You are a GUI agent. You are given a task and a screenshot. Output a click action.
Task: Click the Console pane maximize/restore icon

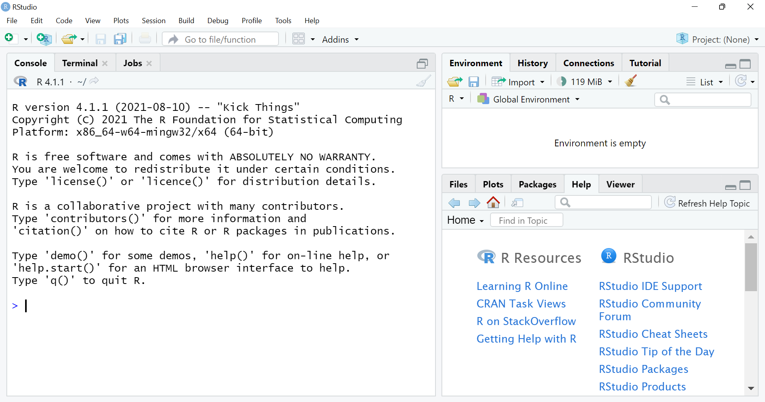(x=422, y=63)
